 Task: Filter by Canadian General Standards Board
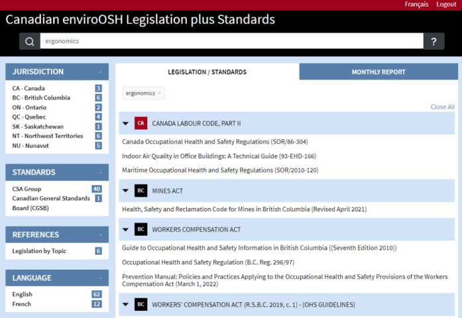point(51,203)
